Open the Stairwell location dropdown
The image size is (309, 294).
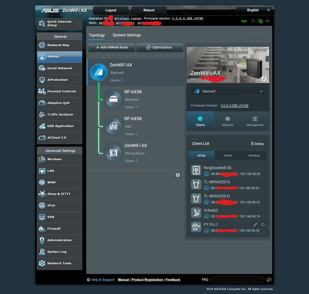[x=228, y=92]
